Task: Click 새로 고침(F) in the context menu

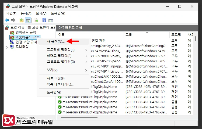Action: click(56, 78)
